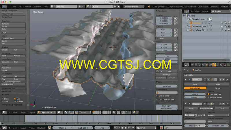Open the Render properties tab
The height and width of the screenshot is (130, 231).
(x=192, y=65)
